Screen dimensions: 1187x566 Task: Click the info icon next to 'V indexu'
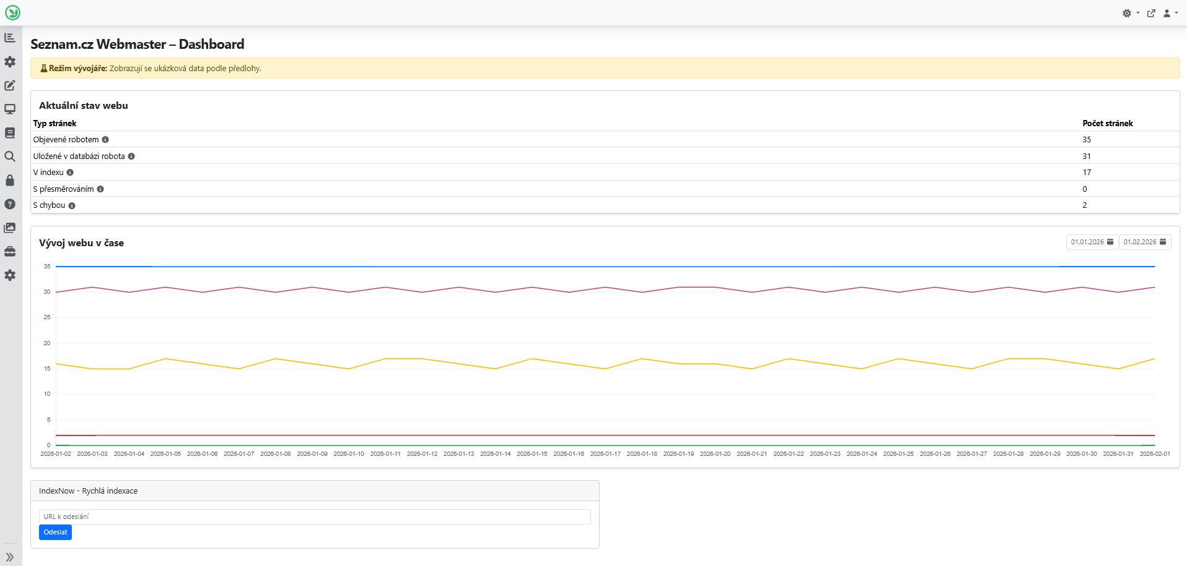[70, 173]
